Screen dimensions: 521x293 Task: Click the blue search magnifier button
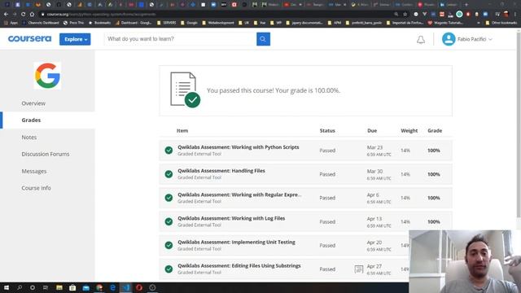coord(263,39)
